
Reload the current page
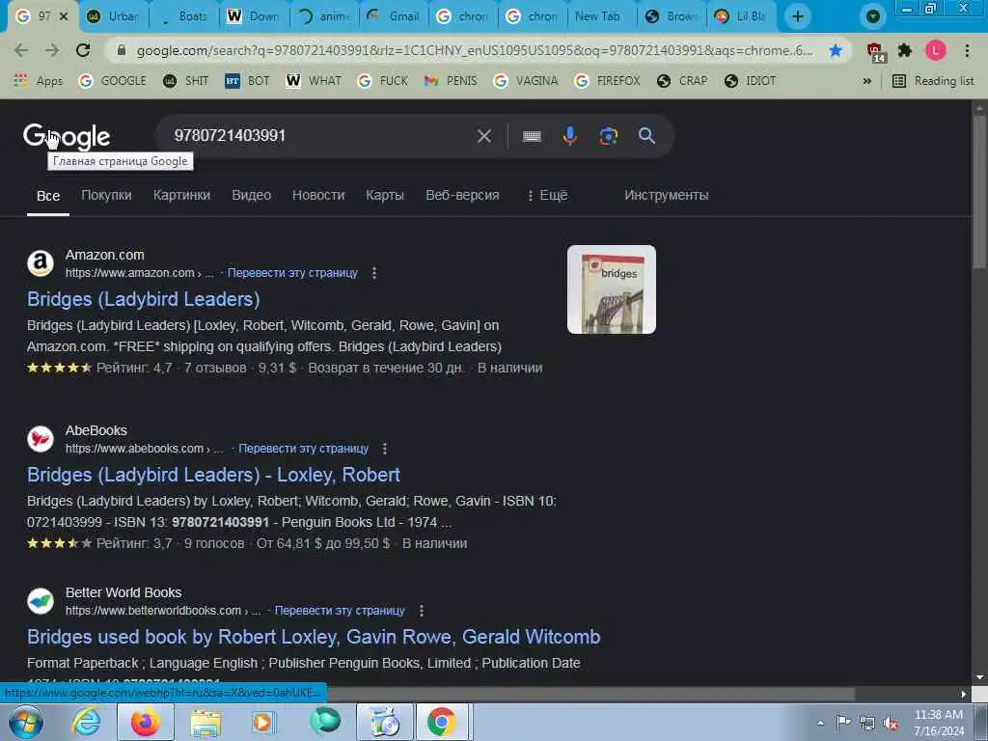83,50
